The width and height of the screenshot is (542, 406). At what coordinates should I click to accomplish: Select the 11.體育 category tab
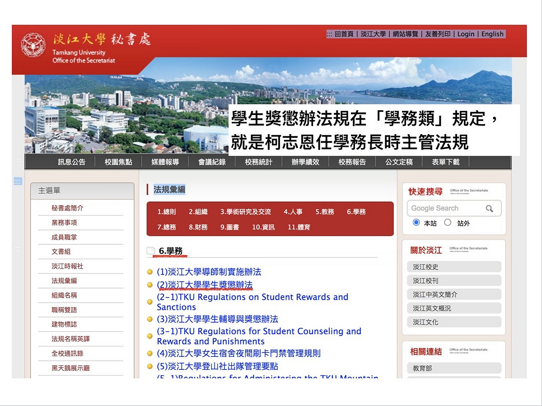[x=299, y=227]
